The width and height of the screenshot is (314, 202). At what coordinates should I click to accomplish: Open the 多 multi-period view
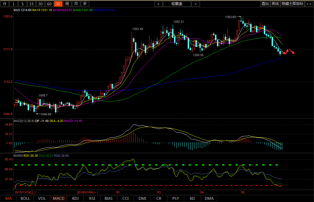tap(85, 4)
